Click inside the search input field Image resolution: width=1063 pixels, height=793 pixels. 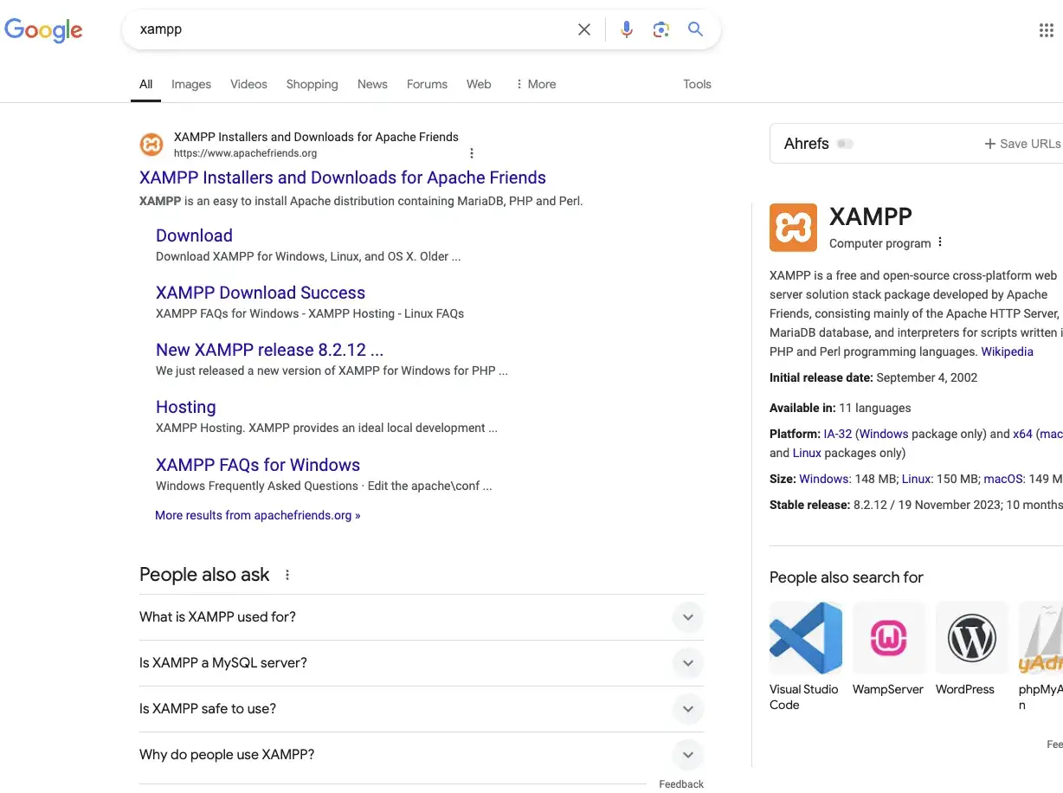tap(346, 29)
